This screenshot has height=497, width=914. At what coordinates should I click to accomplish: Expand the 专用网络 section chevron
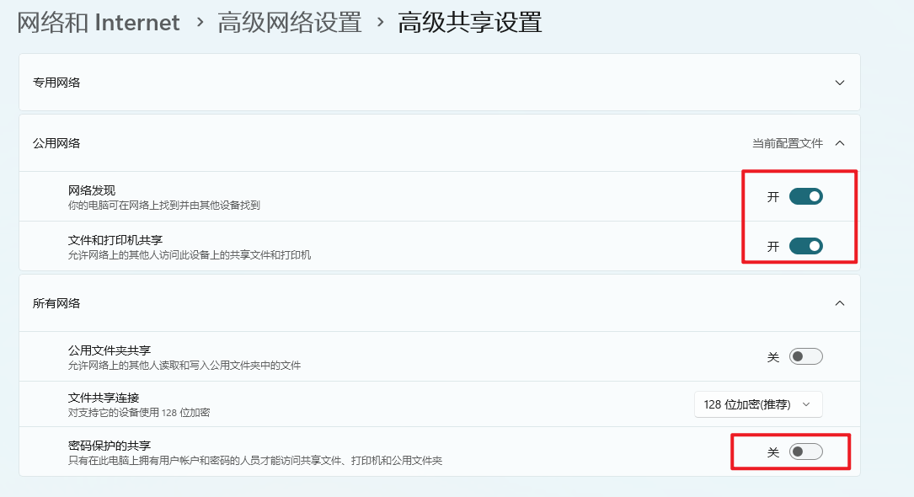[x=839, y=83]
